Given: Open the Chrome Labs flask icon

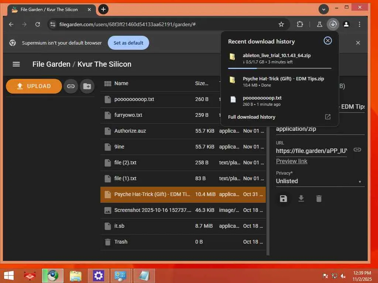Looking at the screenshot, I should click(319, 24).
